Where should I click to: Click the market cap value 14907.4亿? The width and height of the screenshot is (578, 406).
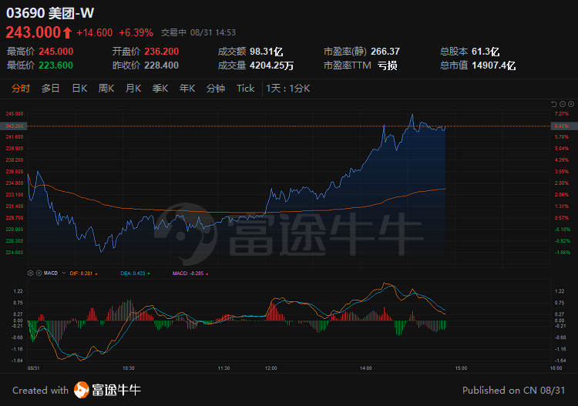(493, 65)
